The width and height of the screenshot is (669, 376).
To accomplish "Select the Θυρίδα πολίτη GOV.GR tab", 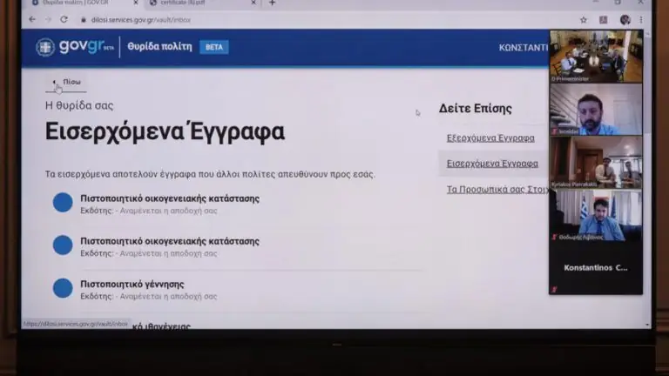I will click(84, 3).
